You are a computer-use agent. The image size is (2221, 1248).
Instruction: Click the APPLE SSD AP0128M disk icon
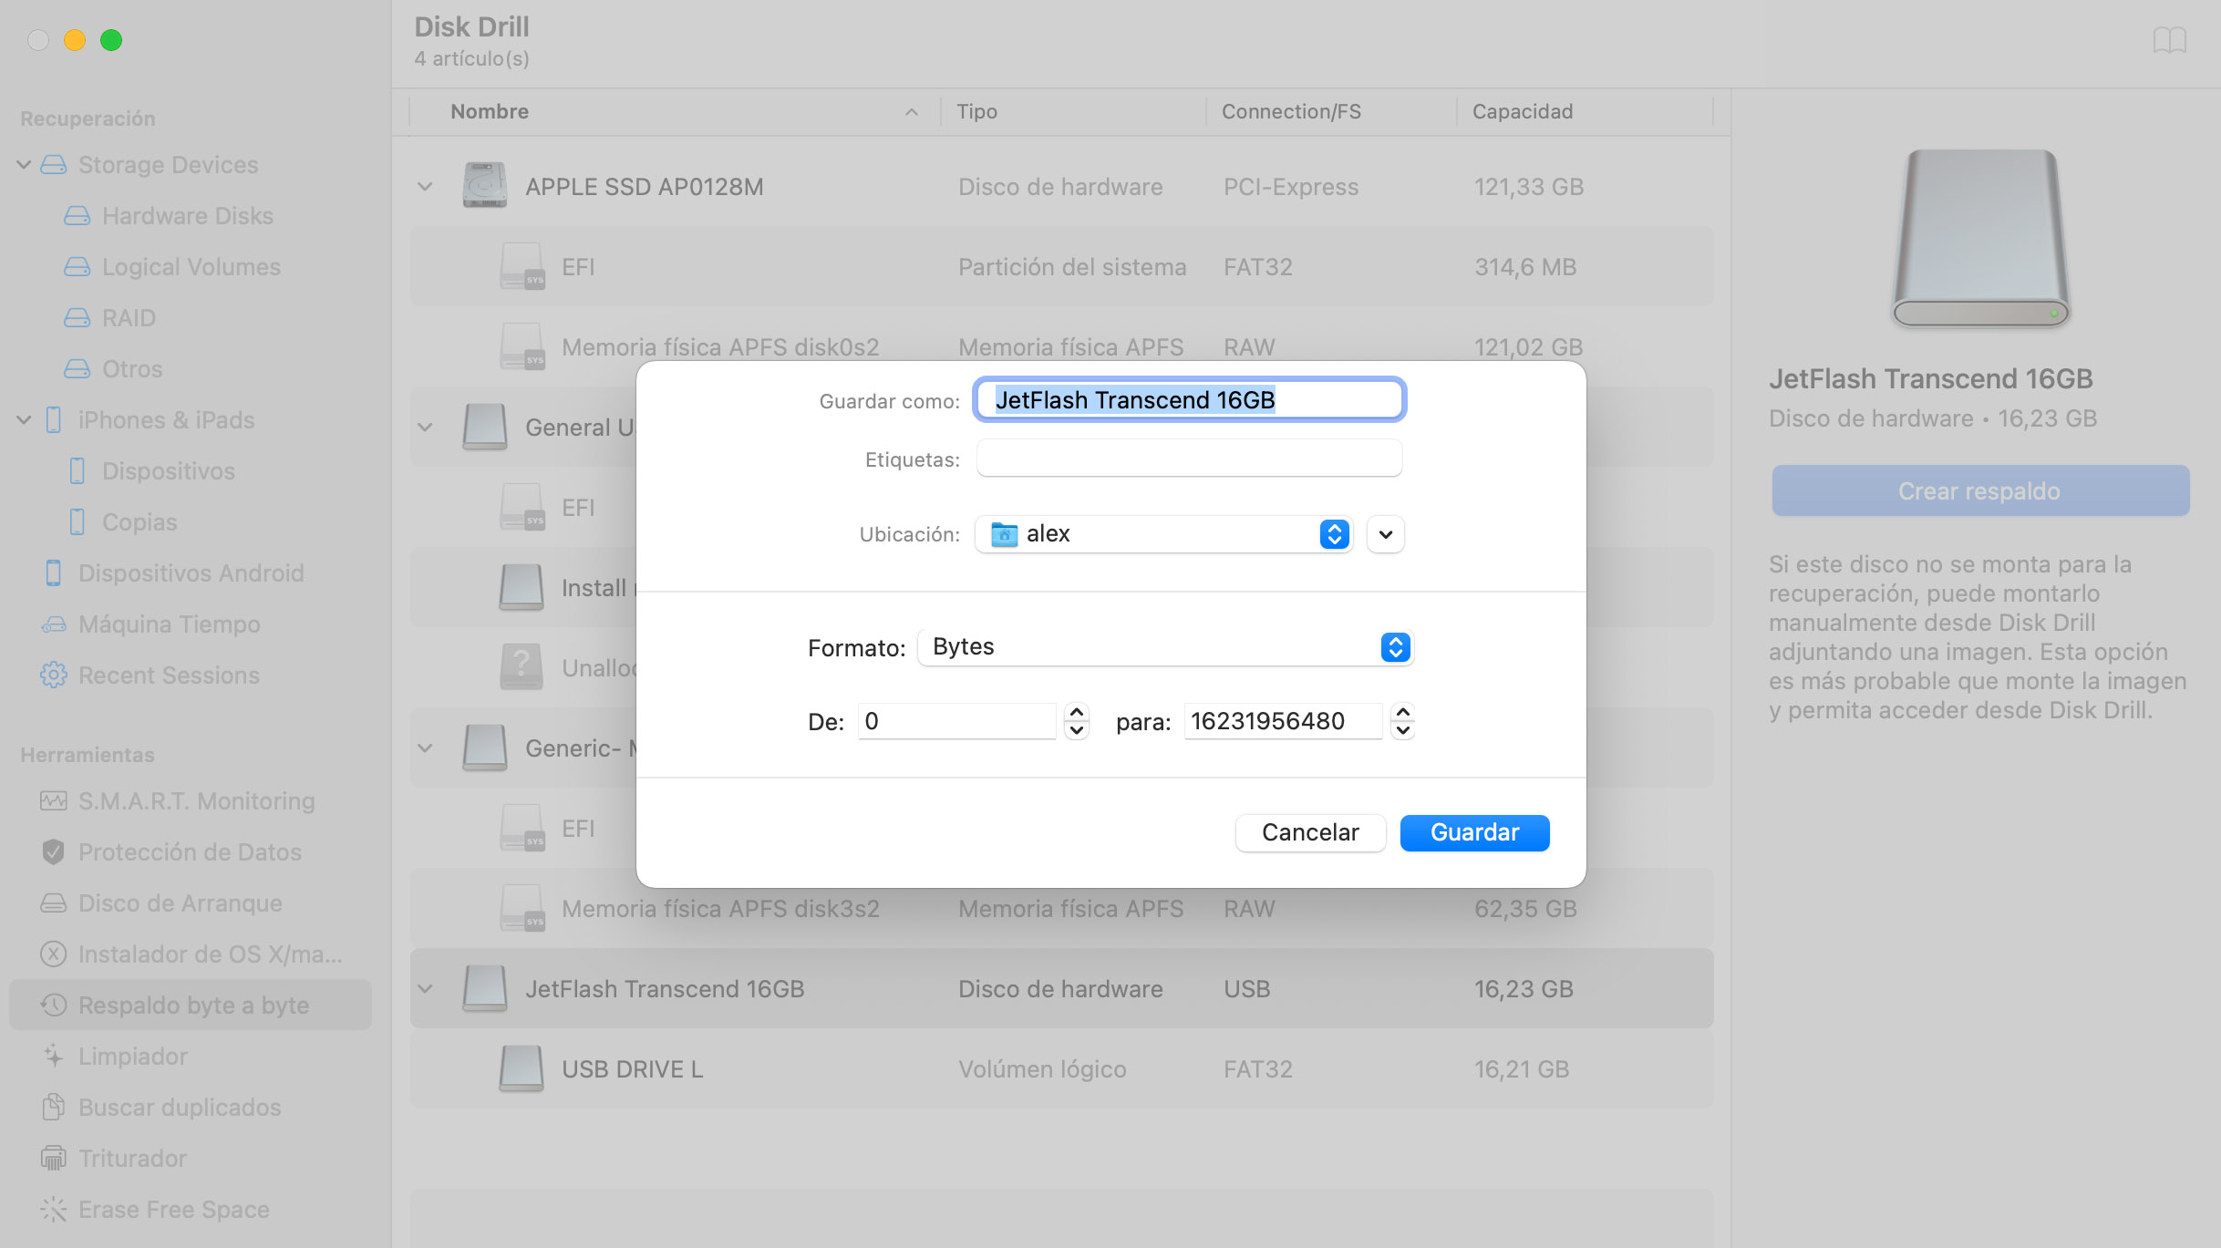point(485,186)
